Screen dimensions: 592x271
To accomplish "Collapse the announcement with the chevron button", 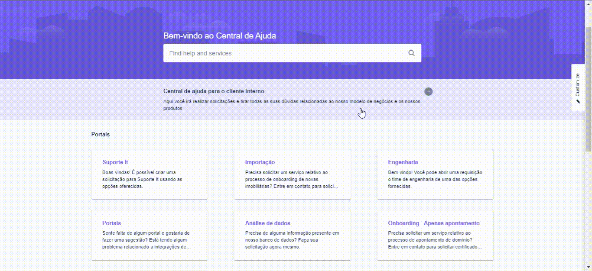I will click(x=428, y=91).
